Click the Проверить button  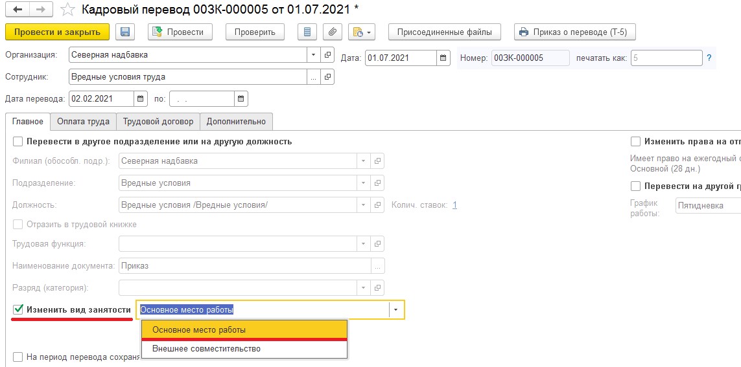255,32
